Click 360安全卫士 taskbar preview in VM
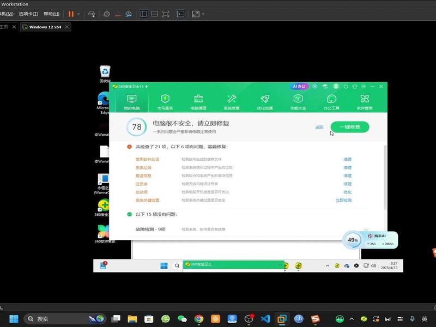The height and width of the screenshot is (327, 436). coord(234,264)
